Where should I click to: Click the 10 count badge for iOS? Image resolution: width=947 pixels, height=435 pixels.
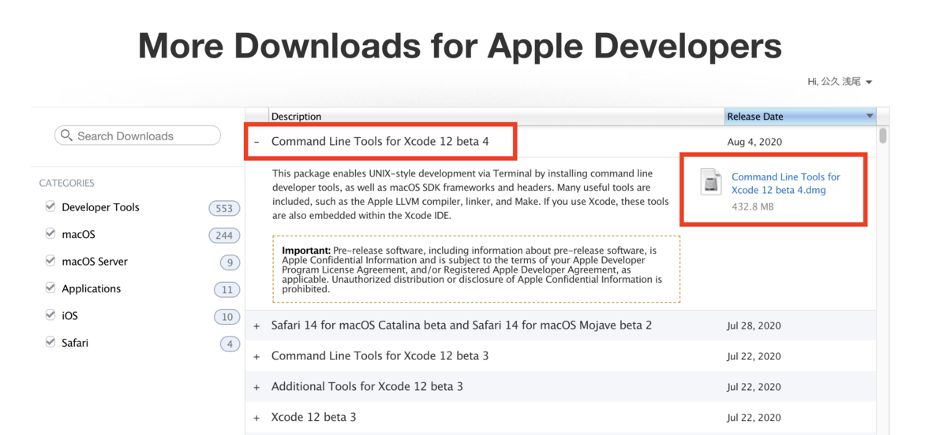(x=227, y=317)
